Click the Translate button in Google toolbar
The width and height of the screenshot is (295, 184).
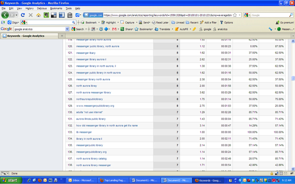pyautogui.click(x=162, y=29)
